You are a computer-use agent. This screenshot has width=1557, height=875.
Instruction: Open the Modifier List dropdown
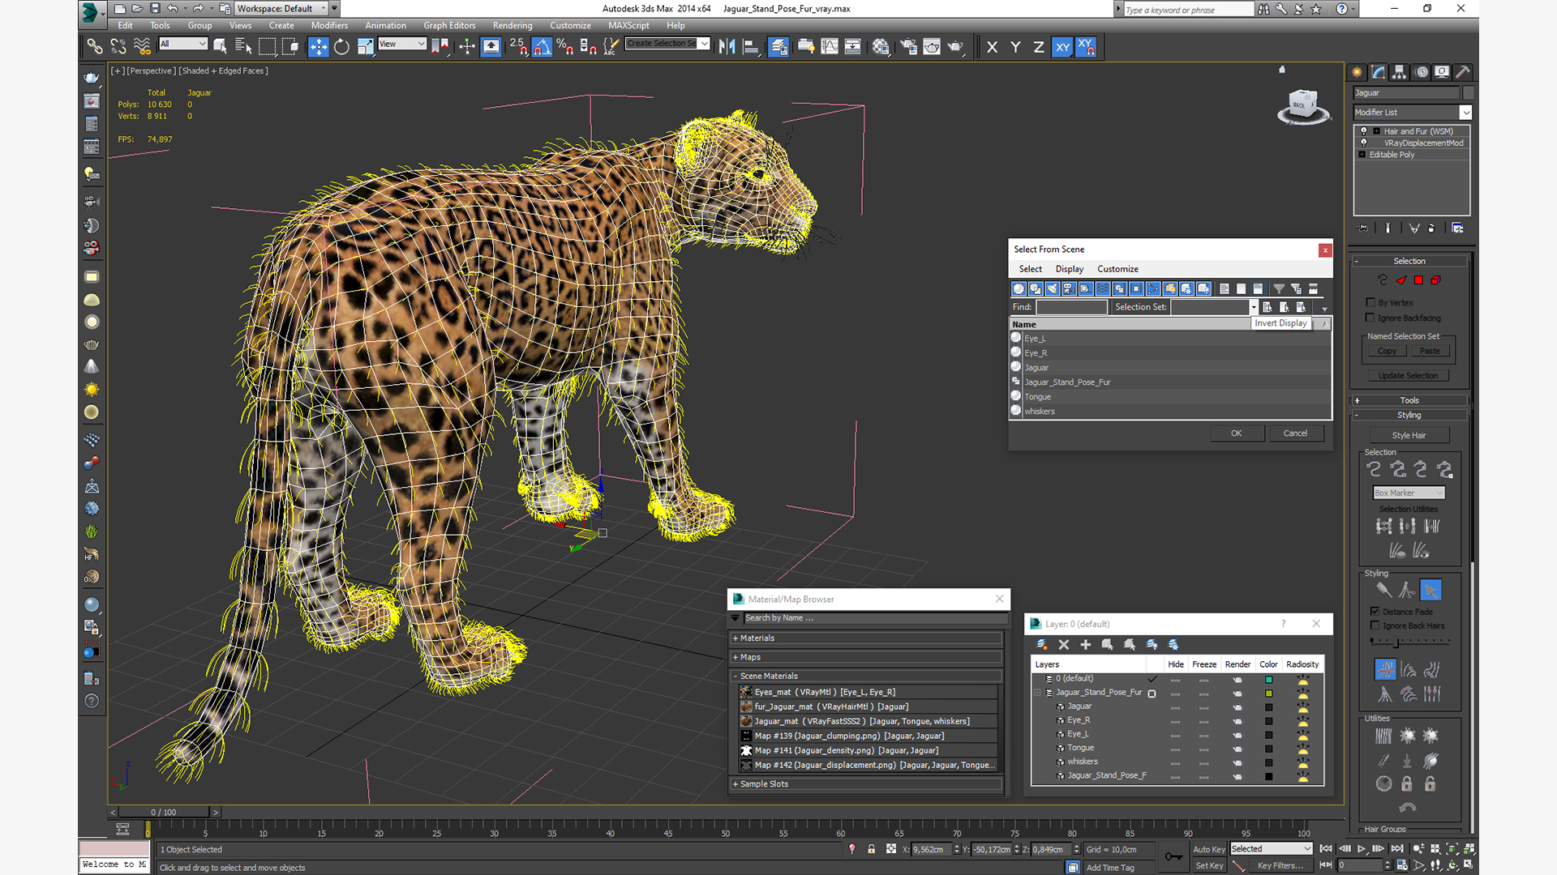(1465, 113)
